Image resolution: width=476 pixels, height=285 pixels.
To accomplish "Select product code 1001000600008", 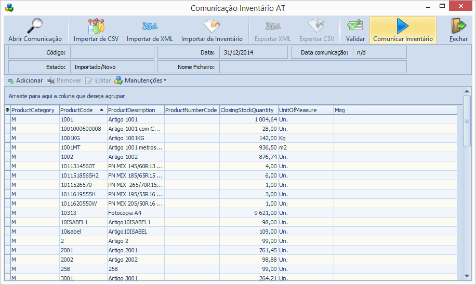I will [x=83, y=129].
